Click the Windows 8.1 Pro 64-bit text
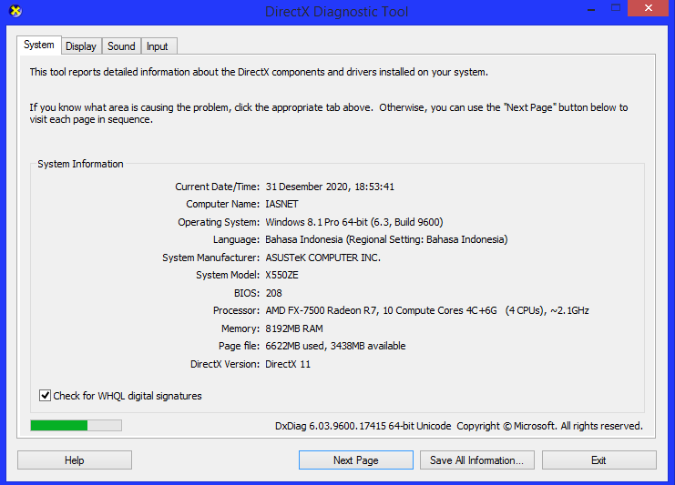 tap(316, 222)
